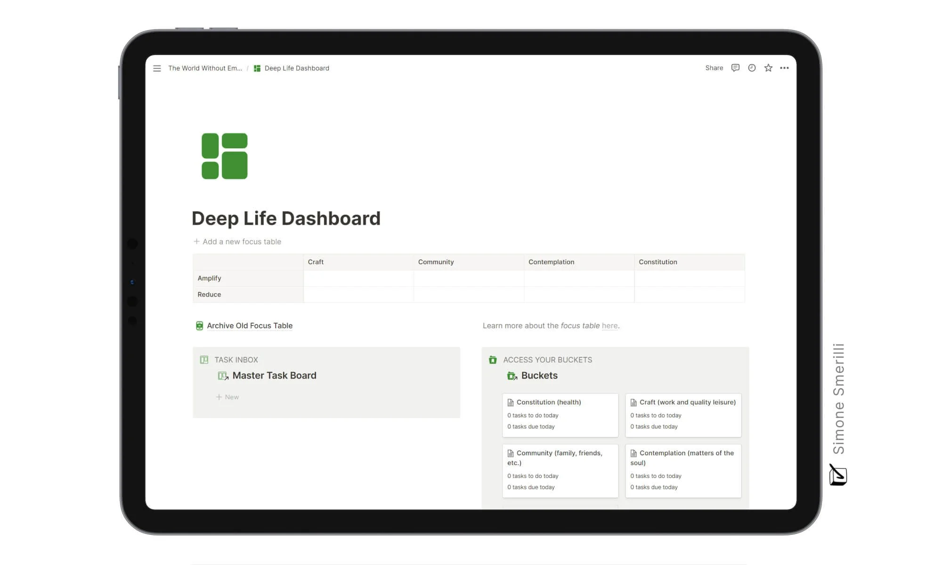Click the Reduce row label
This screenshot has width=942, height=565.
[248, 295]
